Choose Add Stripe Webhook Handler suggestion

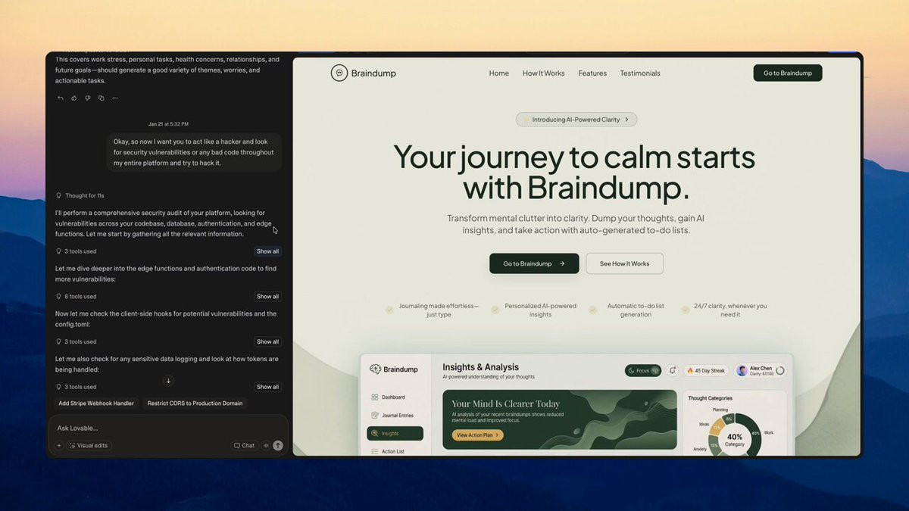96,404
